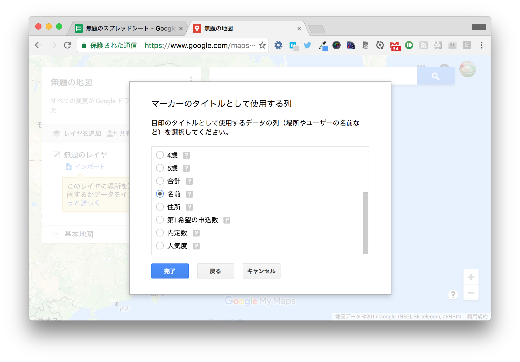Open the AP extension icon

[x=453, y=45]
